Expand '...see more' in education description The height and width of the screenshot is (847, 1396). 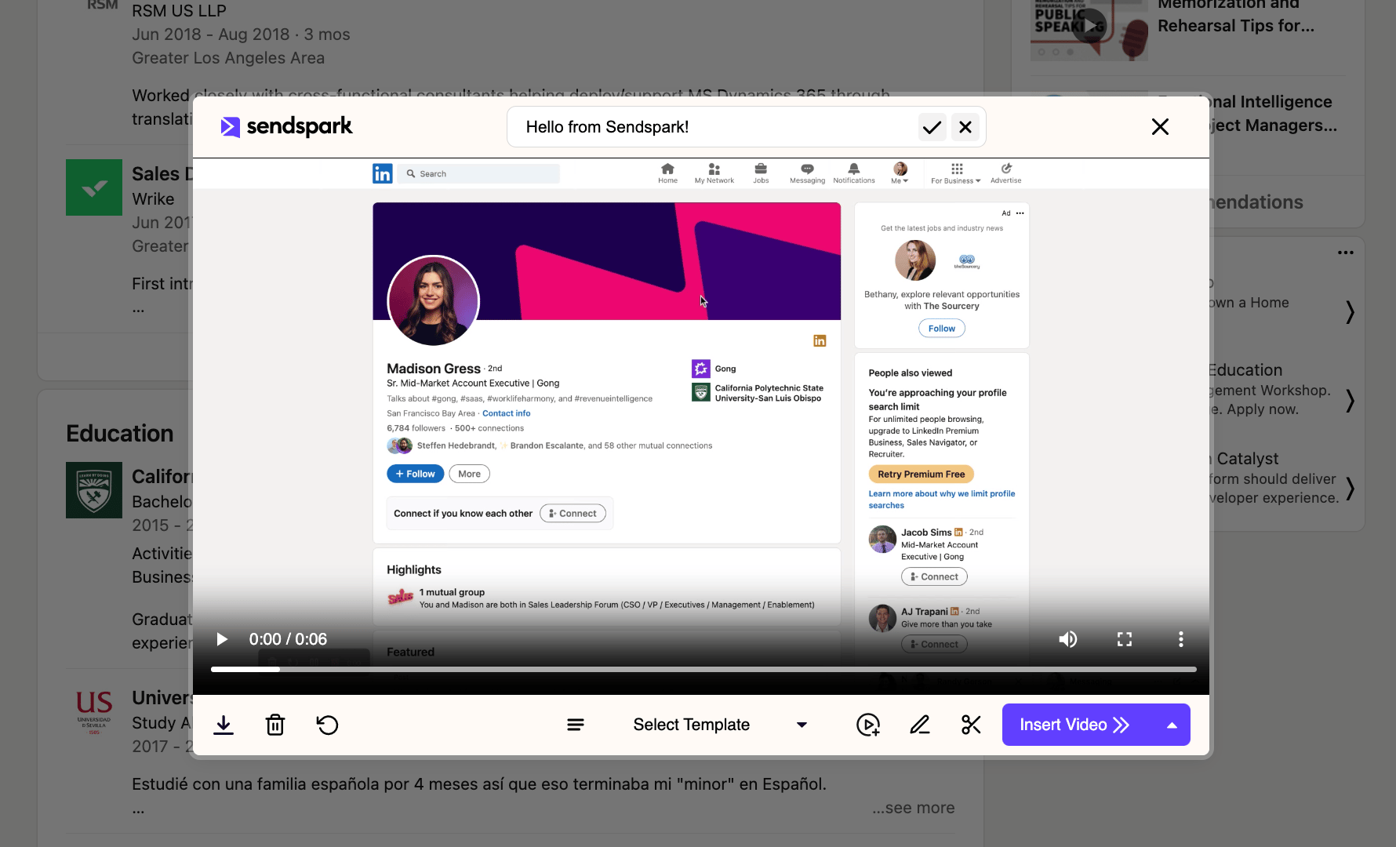click(x=914, y=808)
